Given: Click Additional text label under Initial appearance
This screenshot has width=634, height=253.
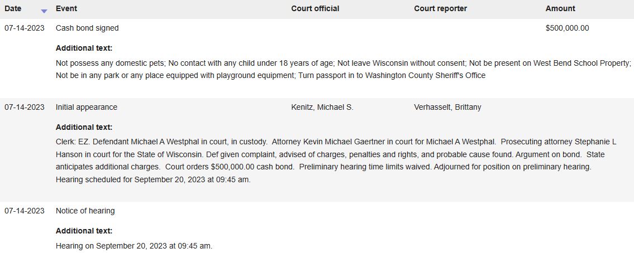Looking at the screenshot, I should pyautogui.click(x=84, y=128).
